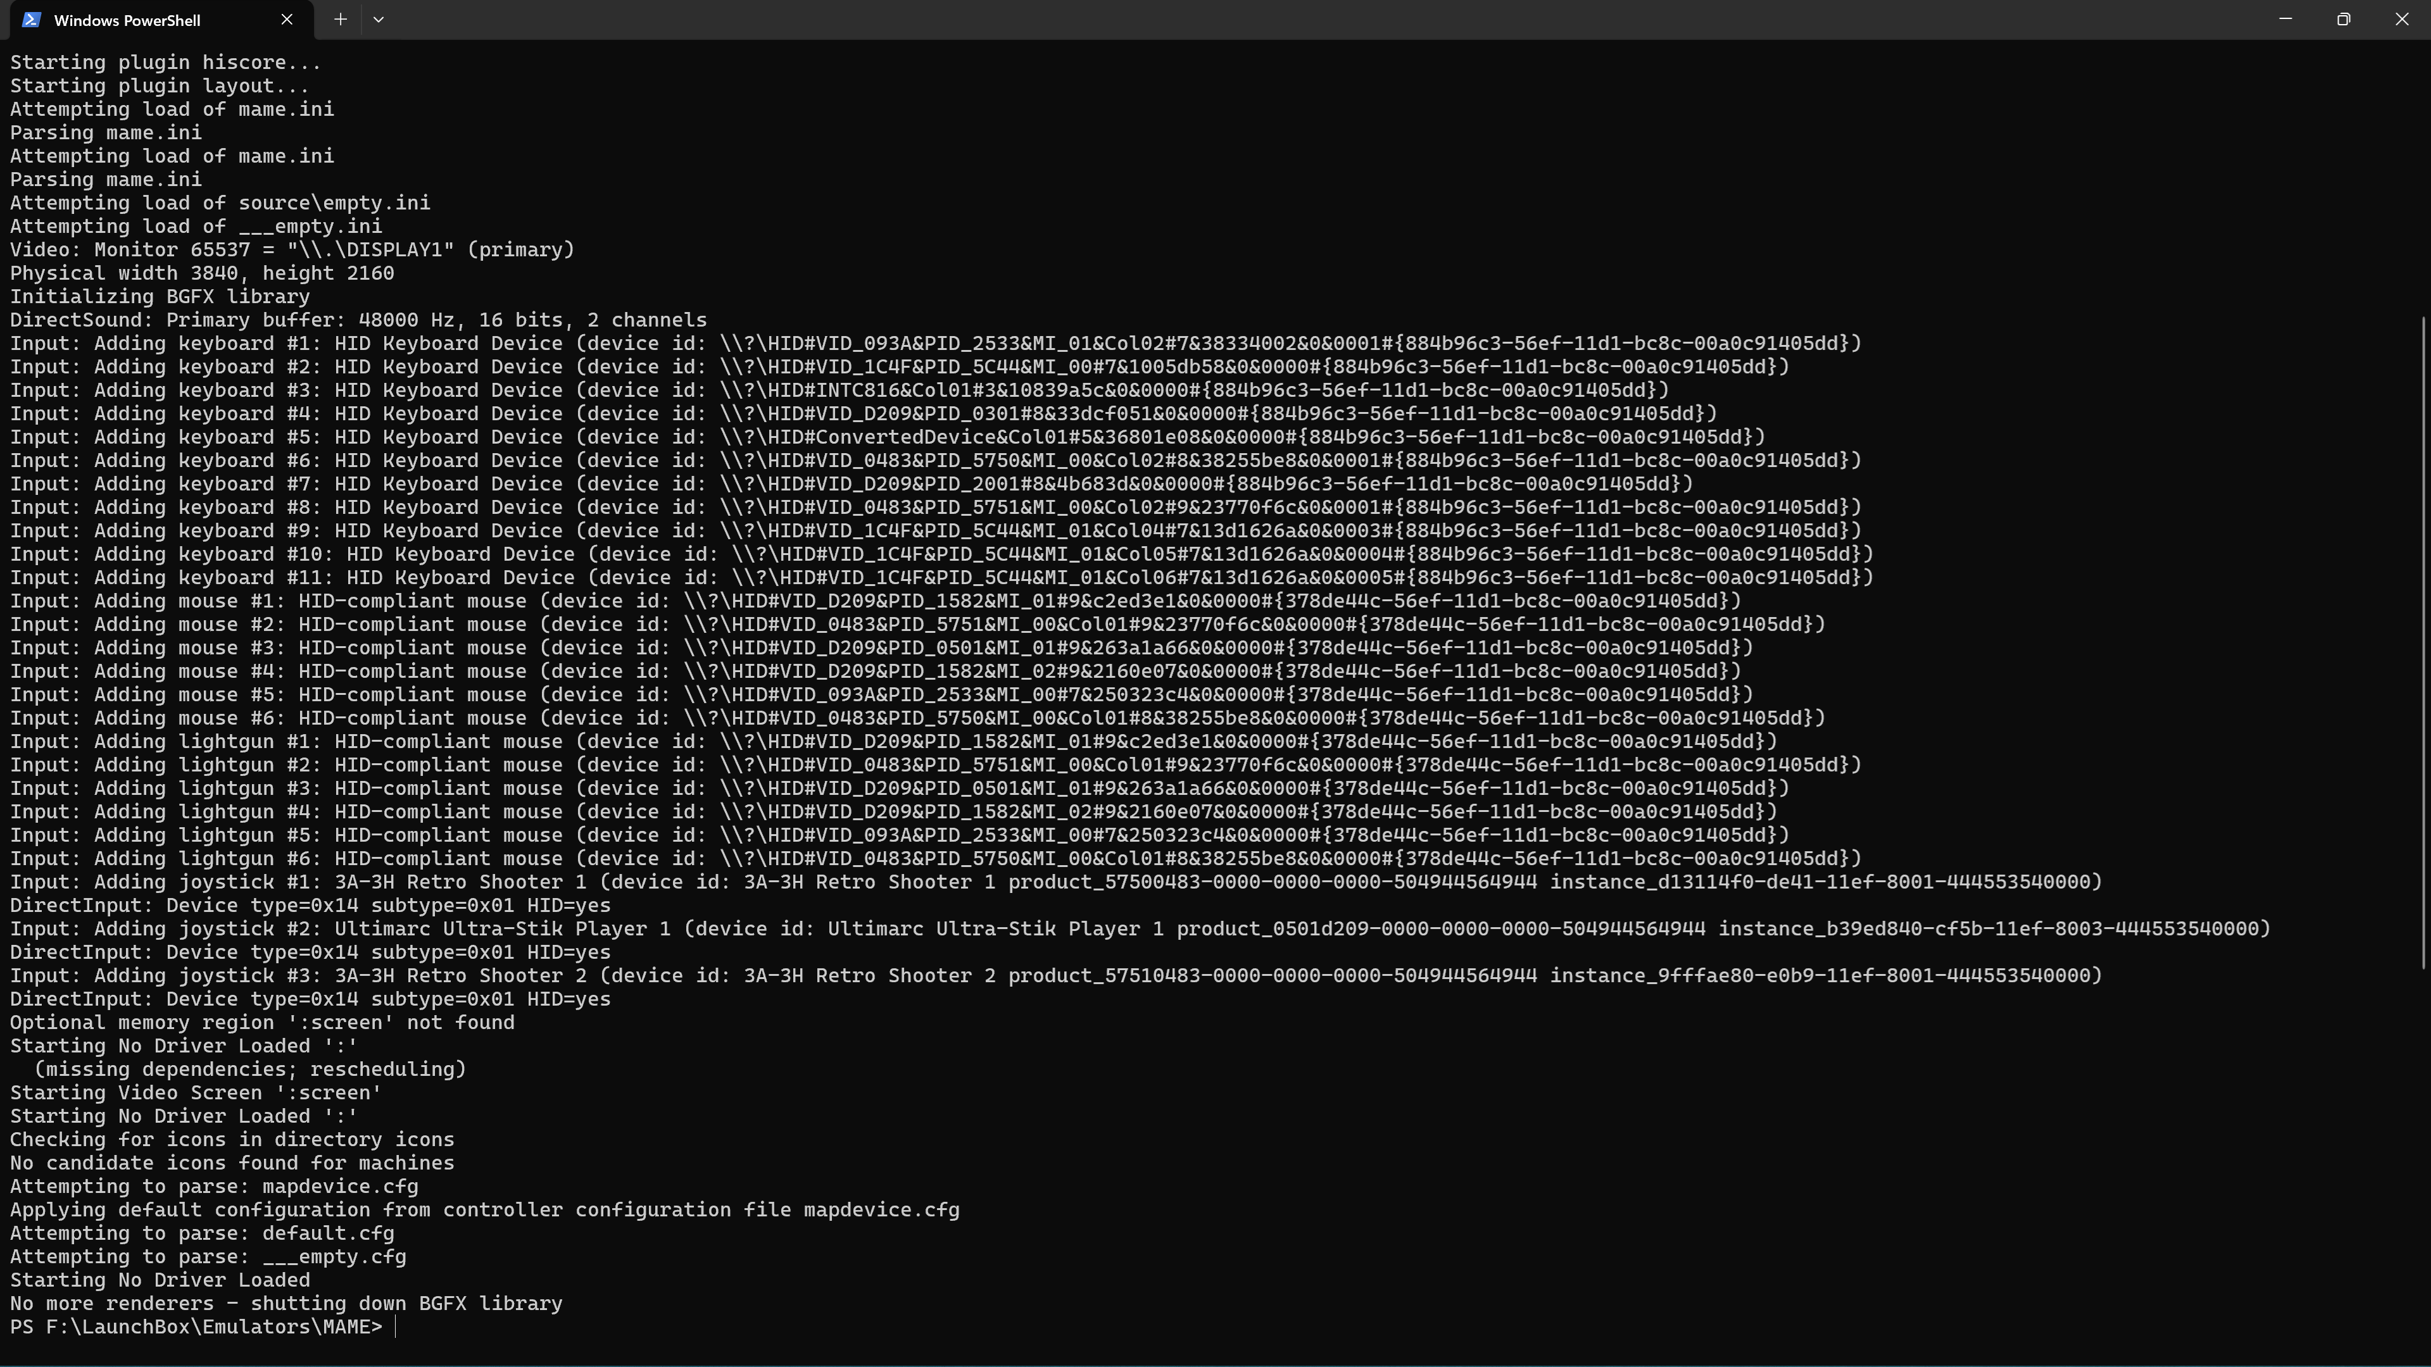Click 'Adding joystick #1: 3A-3H Retro Shooter 1'

(1057, 882)
